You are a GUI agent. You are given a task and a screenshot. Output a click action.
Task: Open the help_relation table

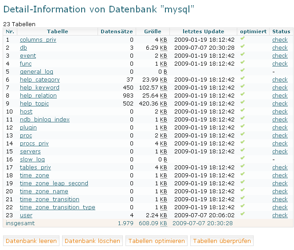(x=38, y=96)
